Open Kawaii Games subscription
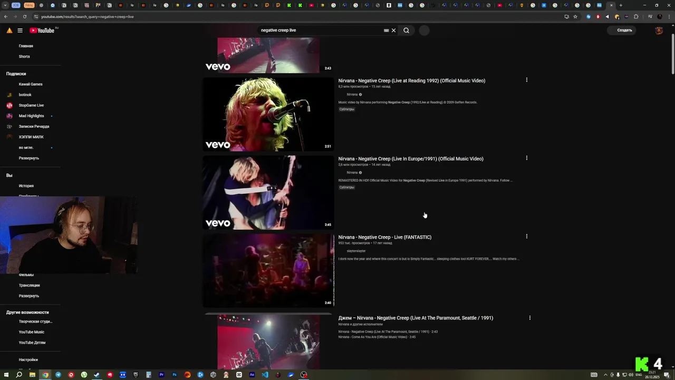 click(31, 84)
